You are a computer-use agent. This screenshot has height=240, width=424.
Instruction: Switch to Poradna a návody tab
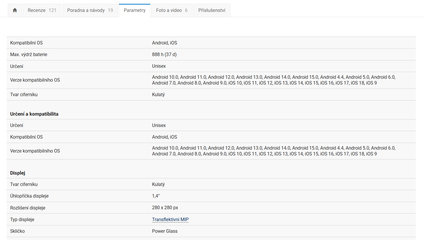pos(90,10)
